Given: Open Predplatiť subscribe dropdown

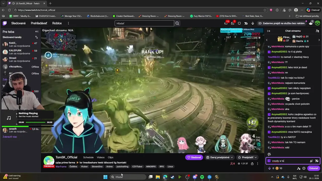Looking at the screenshot, I should [x=247, y=157].
